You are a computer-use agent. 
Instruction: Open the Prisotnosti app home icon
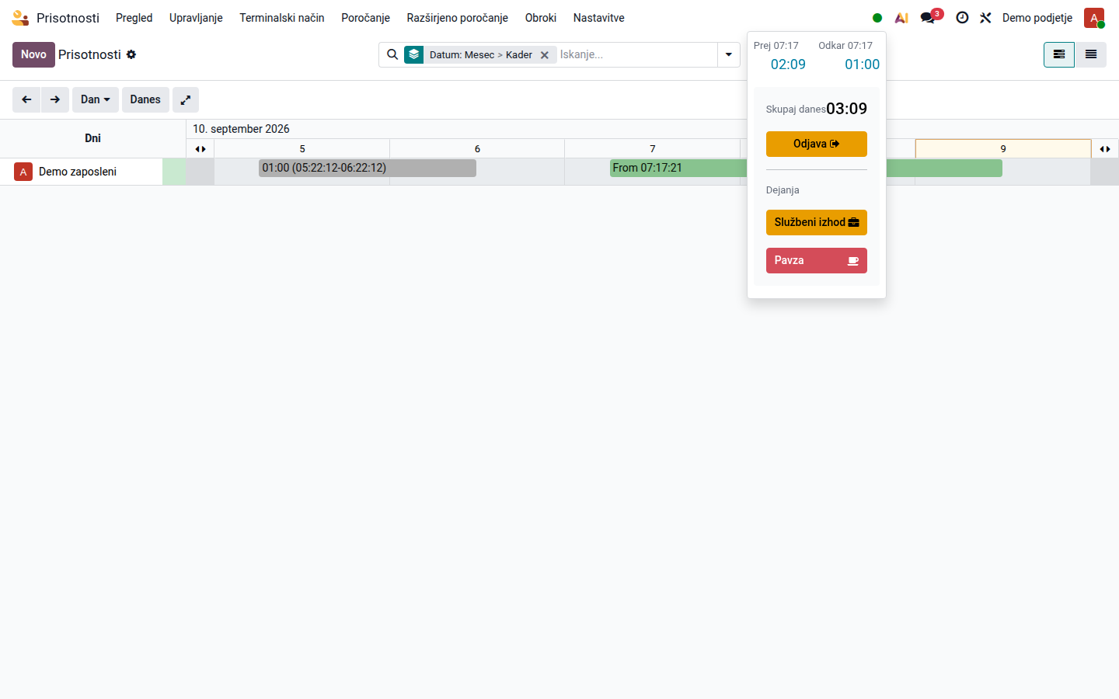(20, 18)
